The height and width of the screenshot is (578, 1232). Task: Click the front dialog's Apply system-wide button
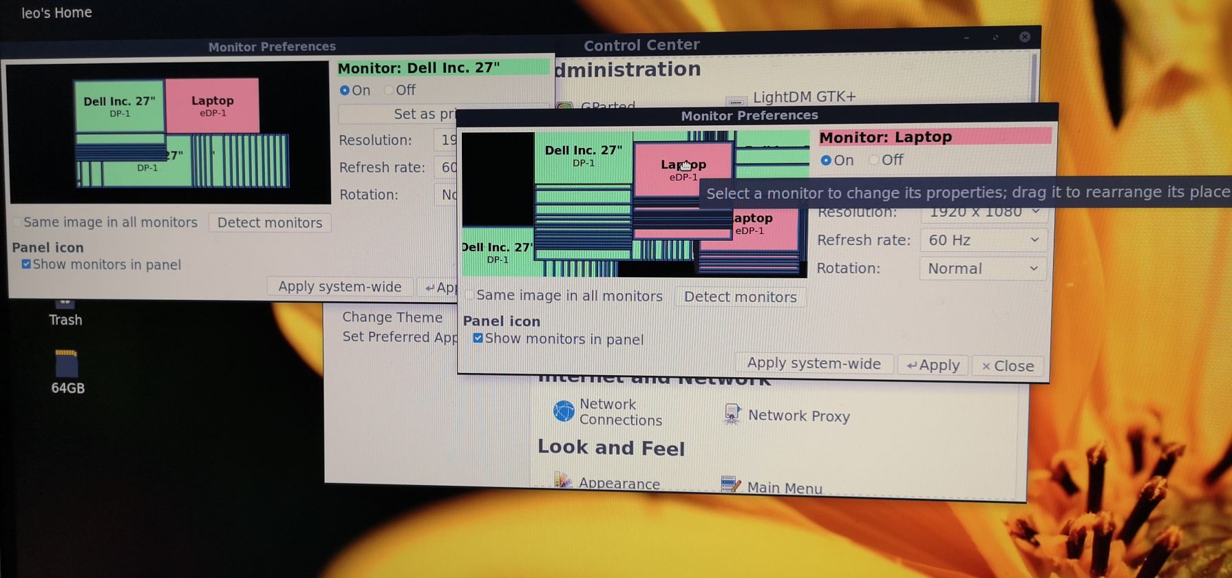814,363
